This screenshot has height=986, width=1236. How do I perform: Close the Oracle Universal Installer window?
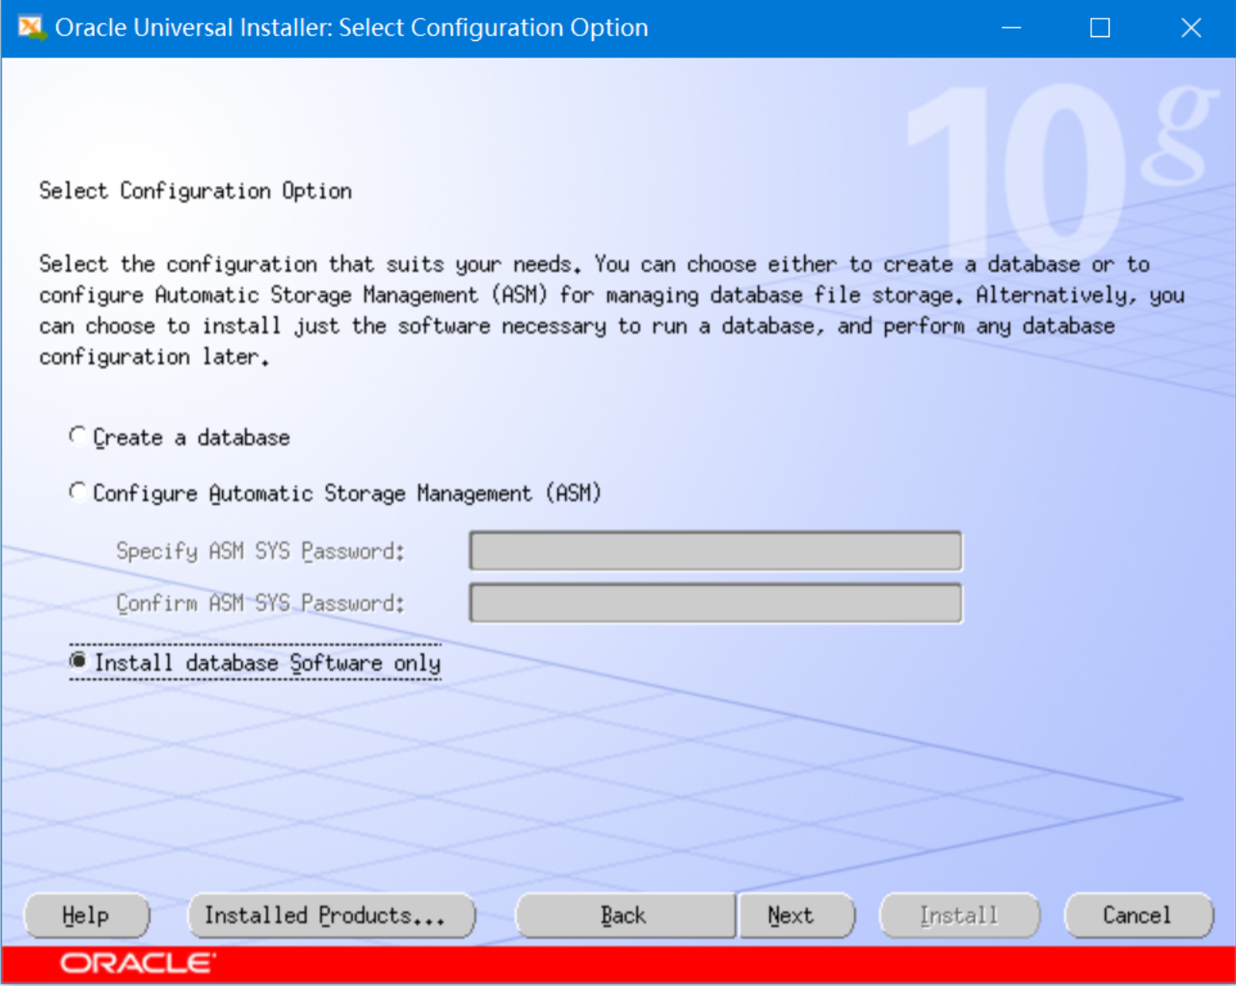(1191, 29)
